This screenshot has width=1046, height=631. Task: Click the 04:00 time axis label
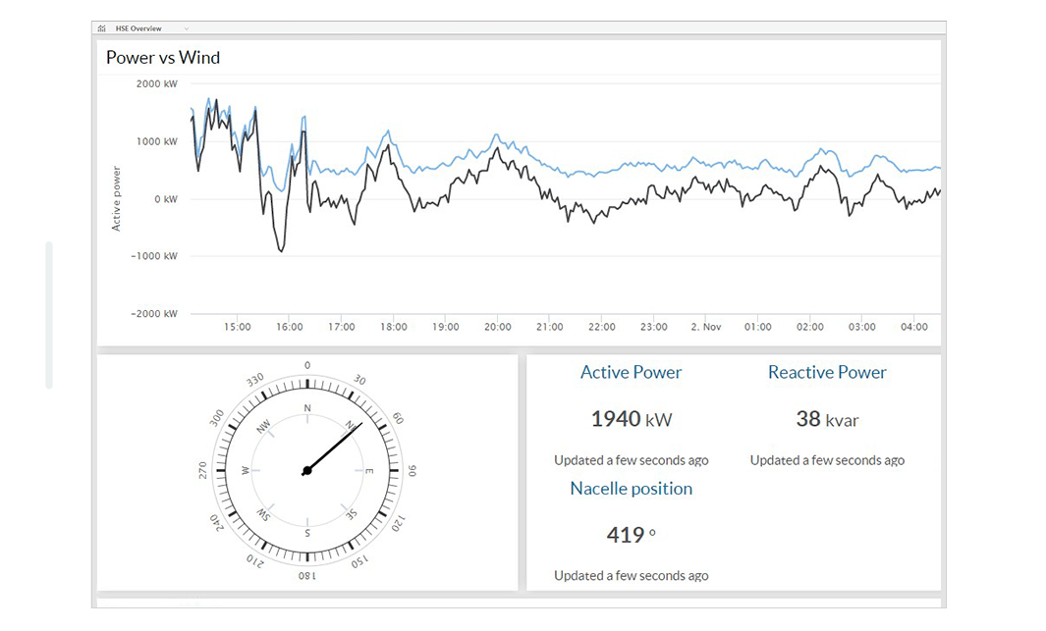click(x=914, y=327)
